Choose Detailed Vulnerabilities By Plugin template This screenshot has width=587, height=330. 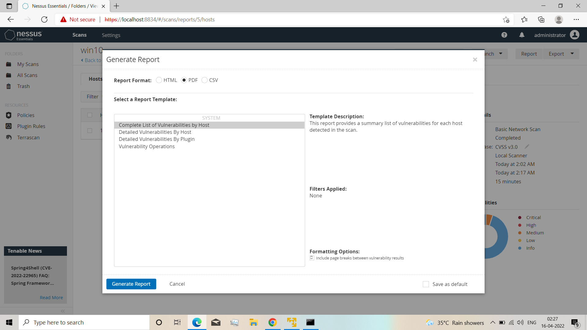point(209,139)
